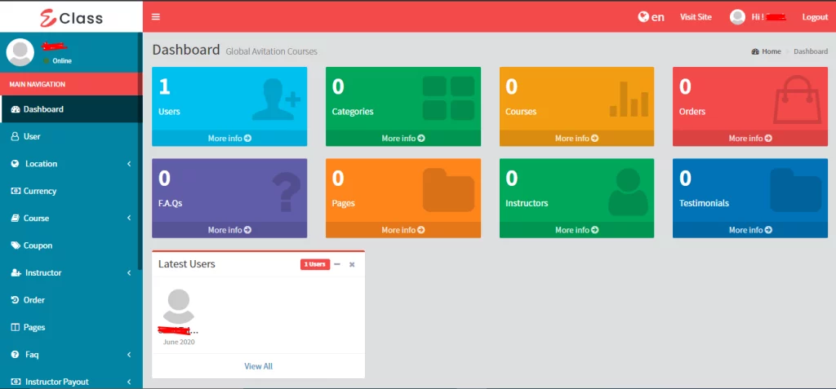Viewport: 836px width, 389px height.
Task: Click the top bar user avatar
Action: [x=737, y=17]
